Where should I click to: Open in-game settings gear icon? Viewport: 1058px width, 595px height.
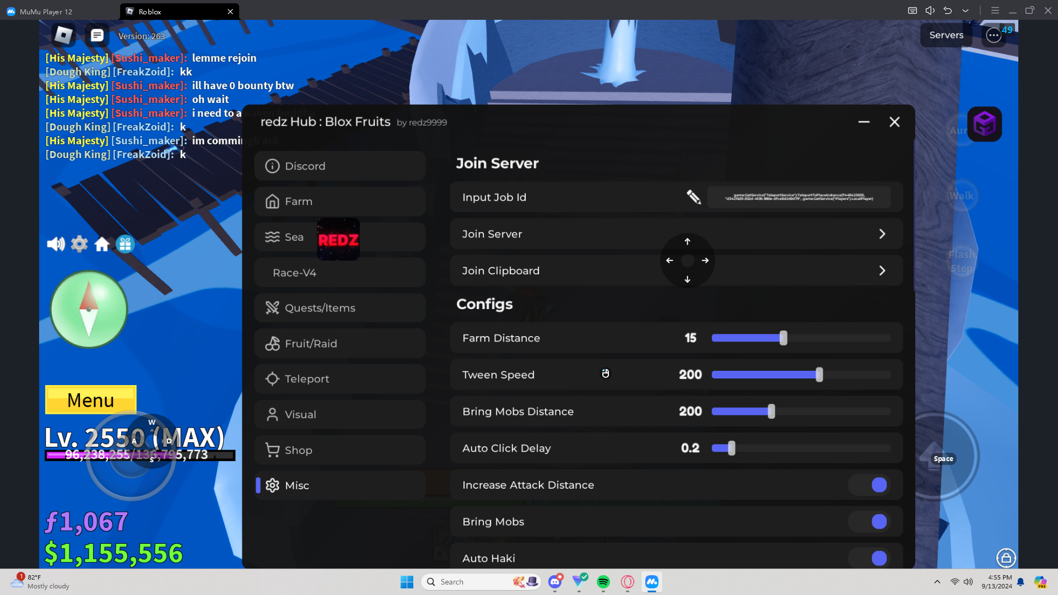pyautogui.click(x=79, y=244)
